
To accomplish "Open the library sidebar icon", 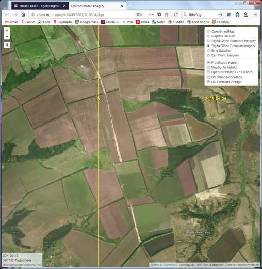I will (229, 14).
